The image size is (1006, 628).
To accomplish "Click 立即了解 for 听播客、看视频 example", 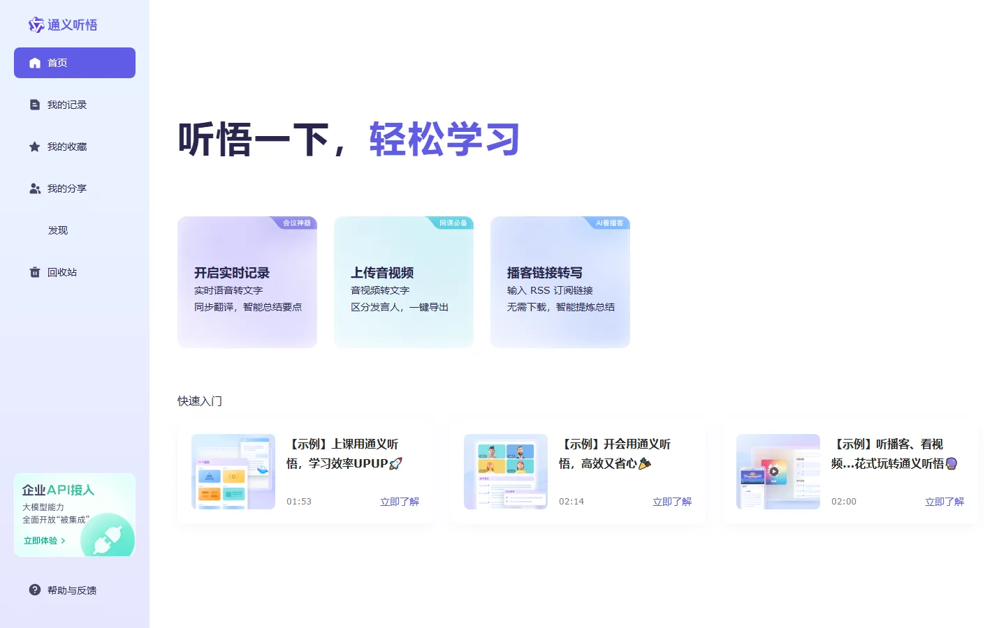I will point(945,502).
